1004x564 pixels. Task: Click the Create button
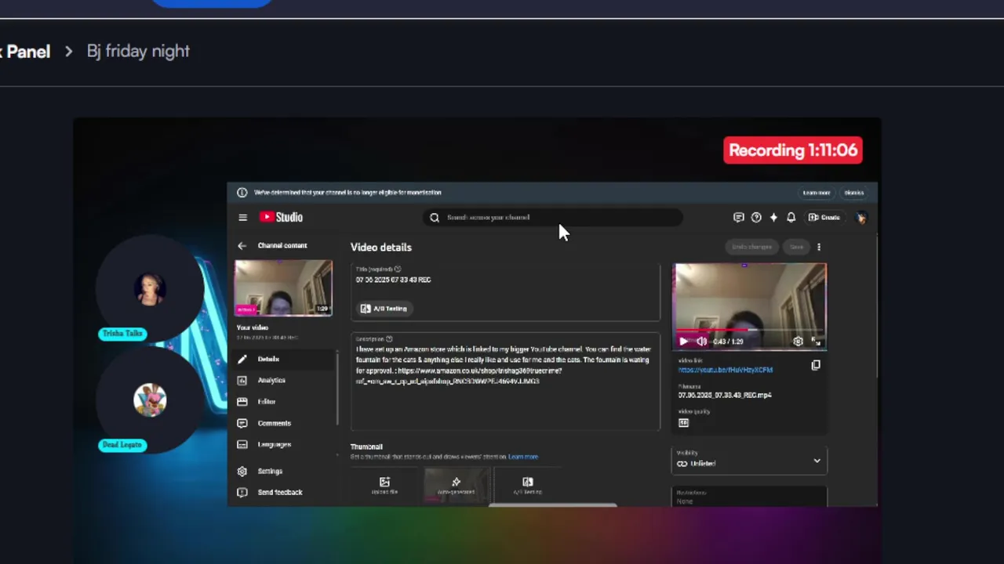point(824,217)
